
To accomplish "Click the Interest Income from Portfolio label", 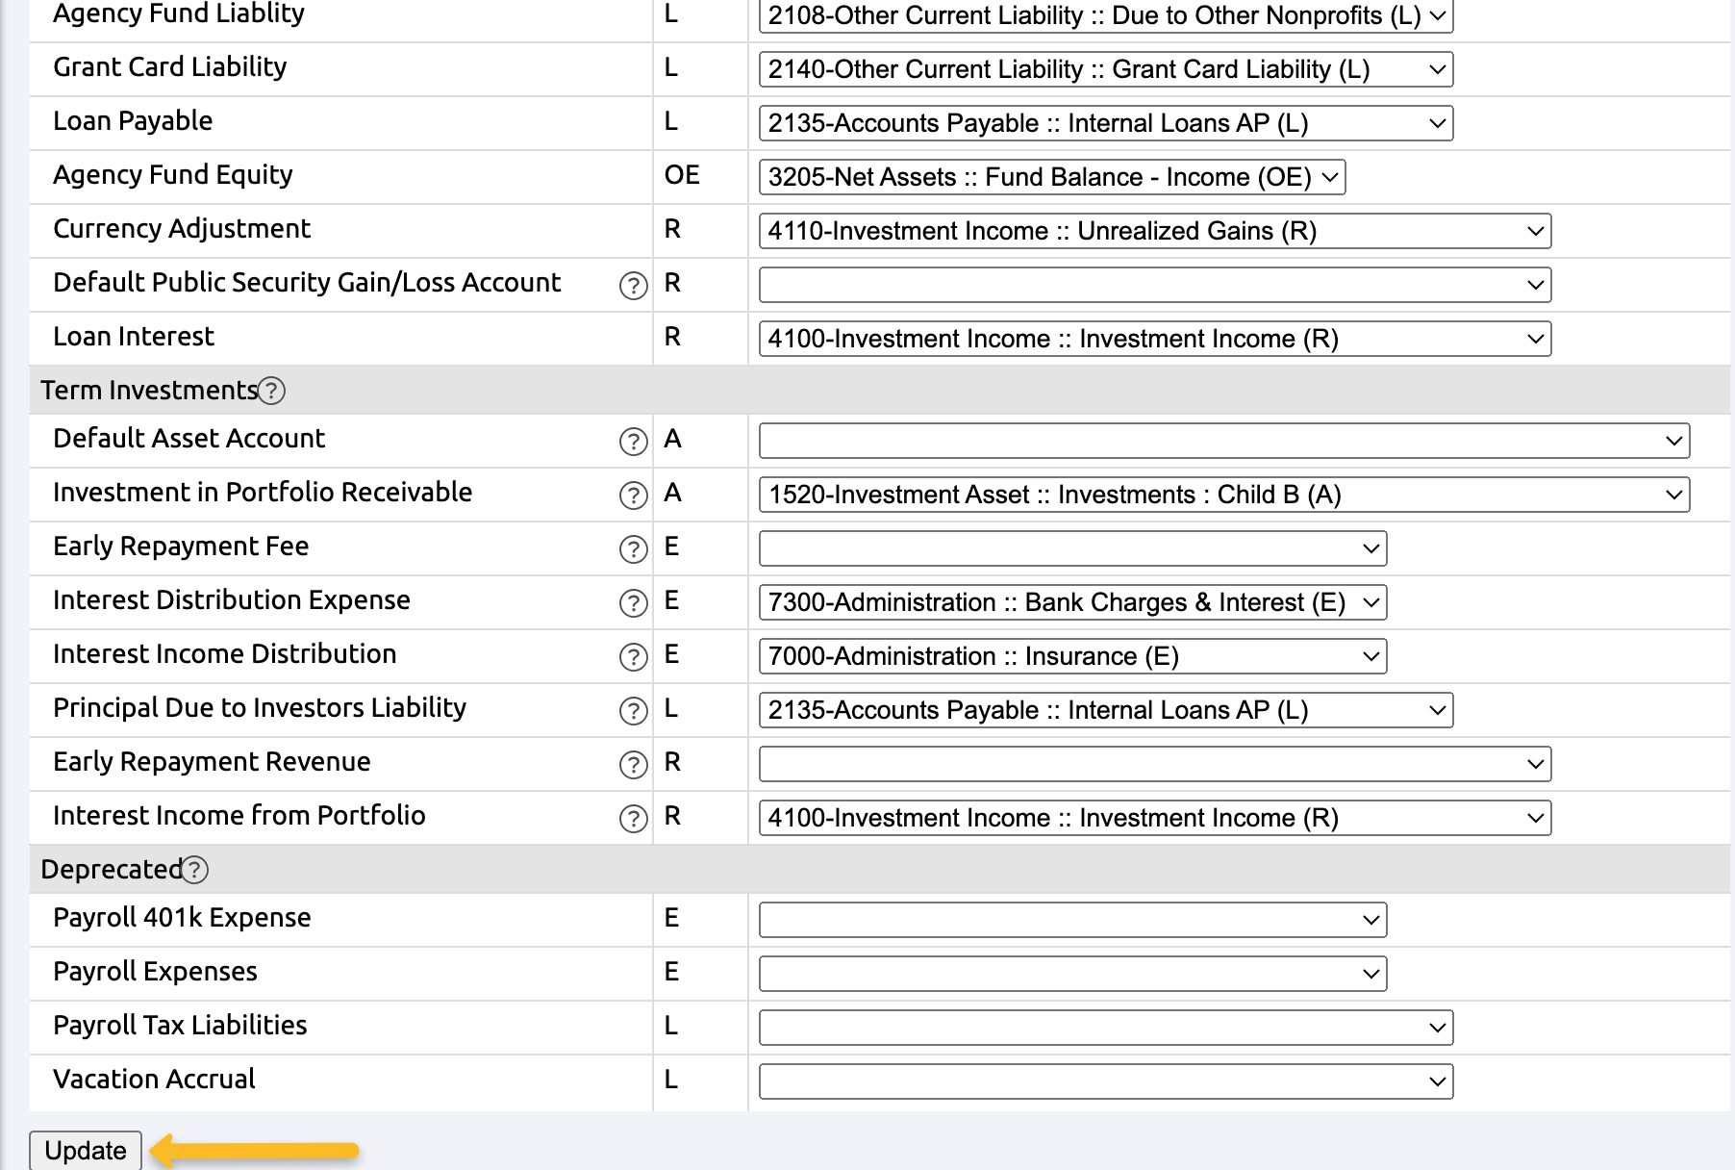I will 239,816.
